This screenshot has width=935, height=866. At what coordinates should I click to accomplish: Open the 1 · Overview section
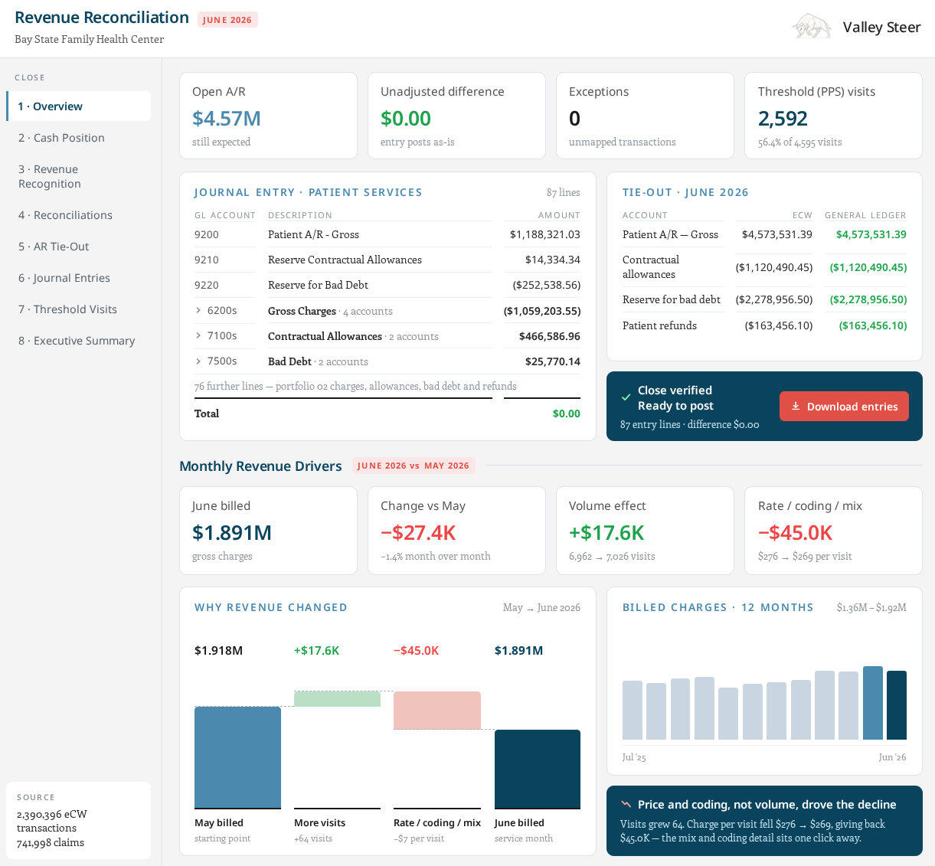click(78, 106)
